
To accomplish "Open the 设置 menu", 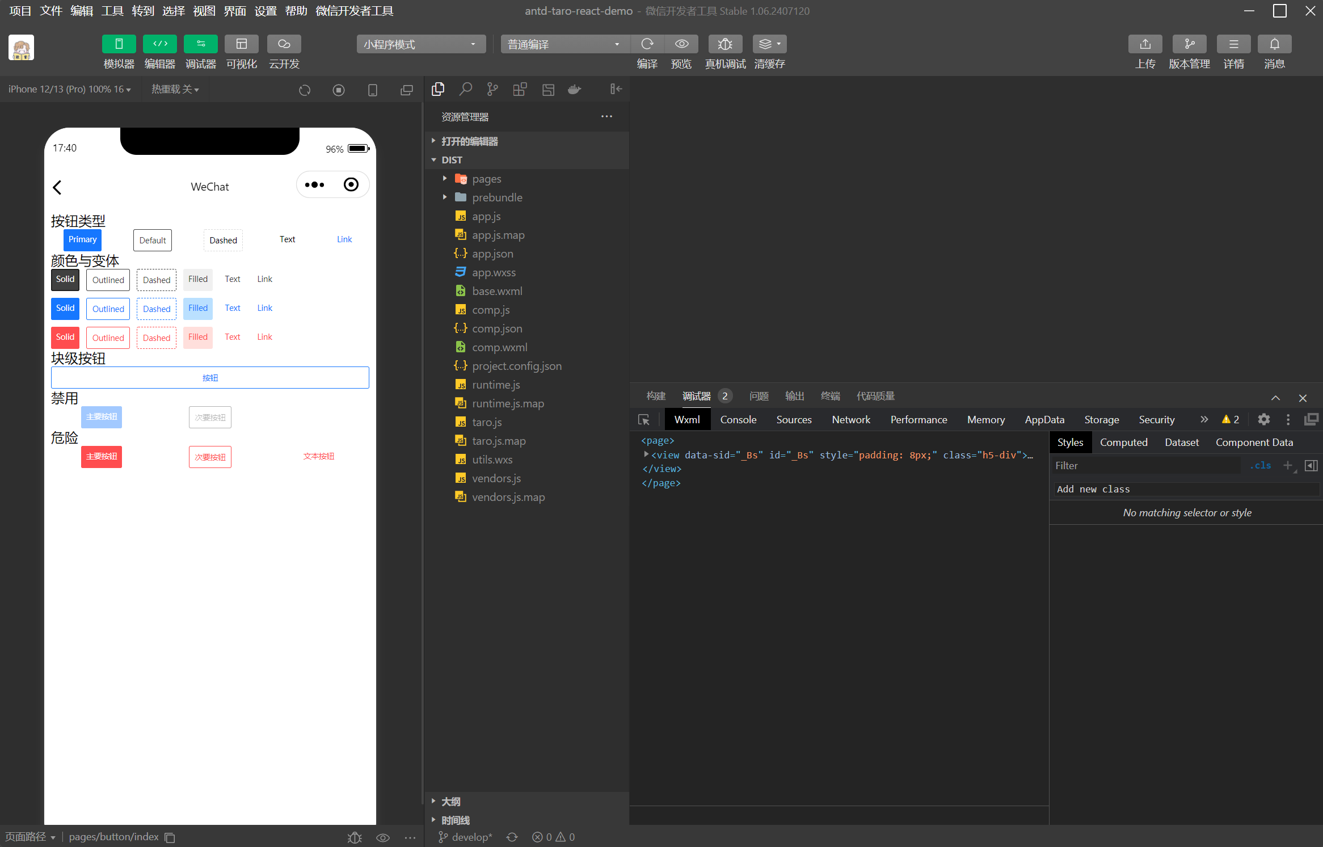I will point(265,11).
